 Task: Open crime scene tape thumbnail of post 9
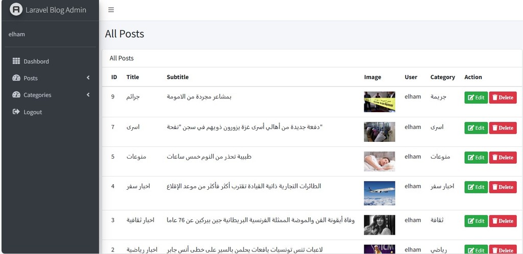point(379,102)
